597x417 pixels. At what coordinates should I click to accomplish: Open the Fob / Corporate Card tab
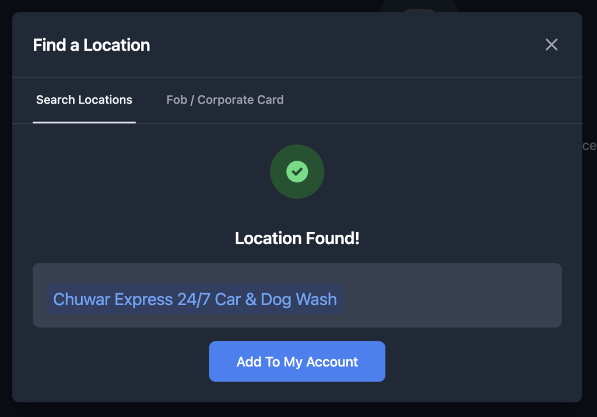[225, 100]
